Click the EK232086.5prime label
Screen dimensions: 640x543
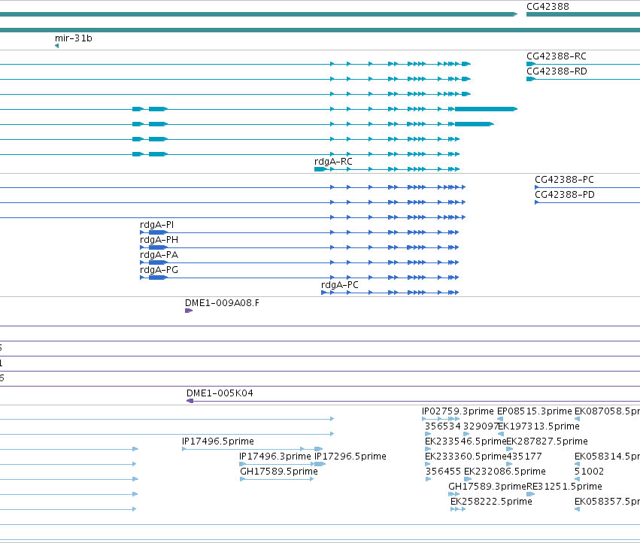point(505,472)
